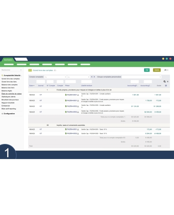
Task: Click the Solde column header
Action: click(x=159, y=86)
